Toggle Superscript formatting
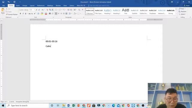The width and height of the screenshot is (192, 108). click(35, 13)
